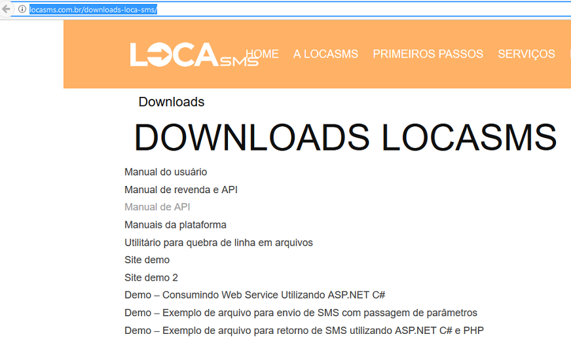Image resolution: width=571 pixels, height=364 pixels.
Task: Click the Downloads breadcrumb text
Action: (172, 102)
